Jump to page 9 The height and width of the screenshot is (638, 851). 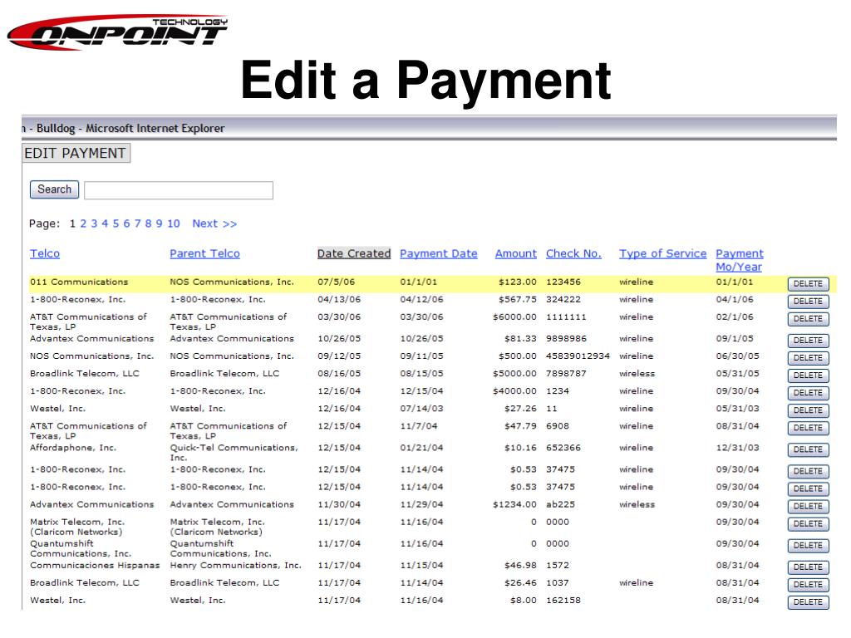[159, 223]
